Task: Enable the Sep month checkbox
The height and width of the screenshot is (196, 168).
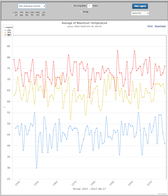Action: [24, 15]
